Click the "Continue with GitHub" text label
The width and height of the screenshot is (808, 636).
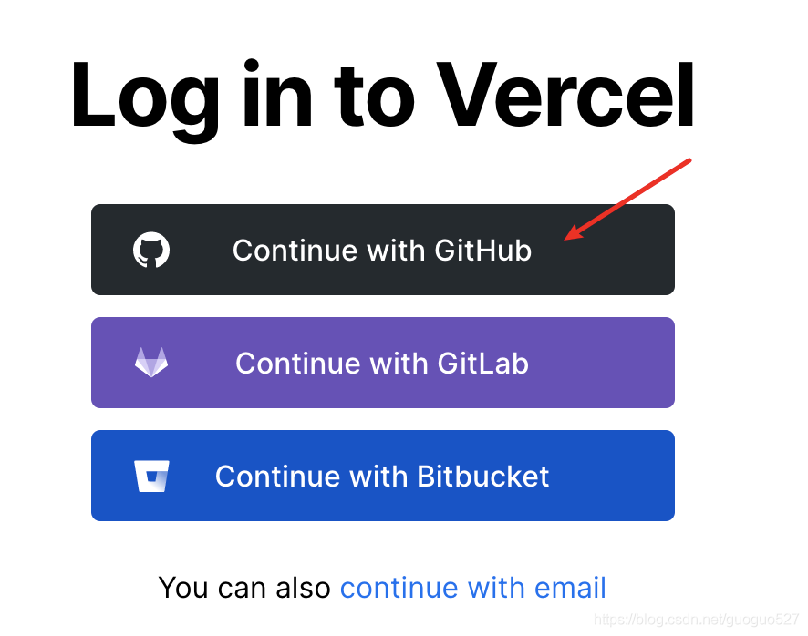[381, 250]
